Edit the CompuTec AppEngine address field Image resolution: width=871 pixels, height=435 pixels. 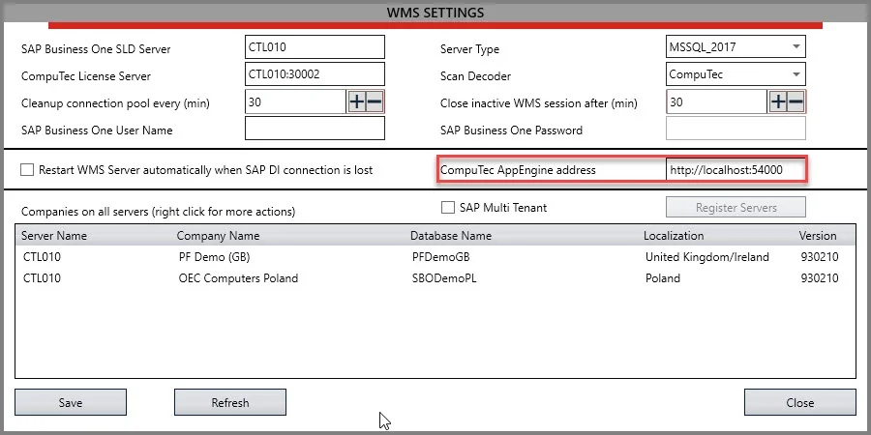(736, 170)
